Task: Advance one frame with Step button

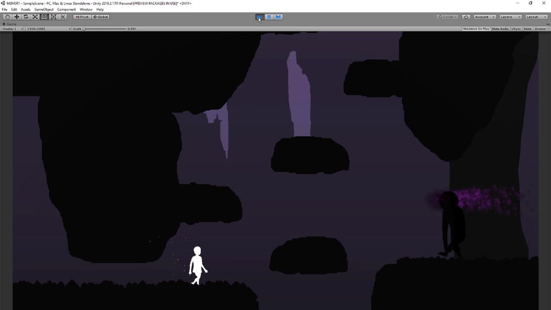Action: tap(278, 17)
